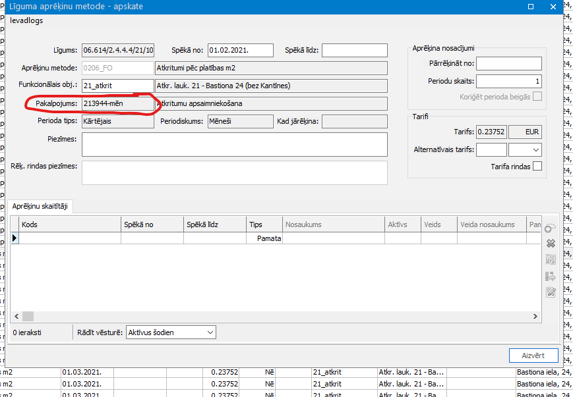The image size is (573, 397).
Task: Click the Spēkā līdz date field
Action: point(354,50)
